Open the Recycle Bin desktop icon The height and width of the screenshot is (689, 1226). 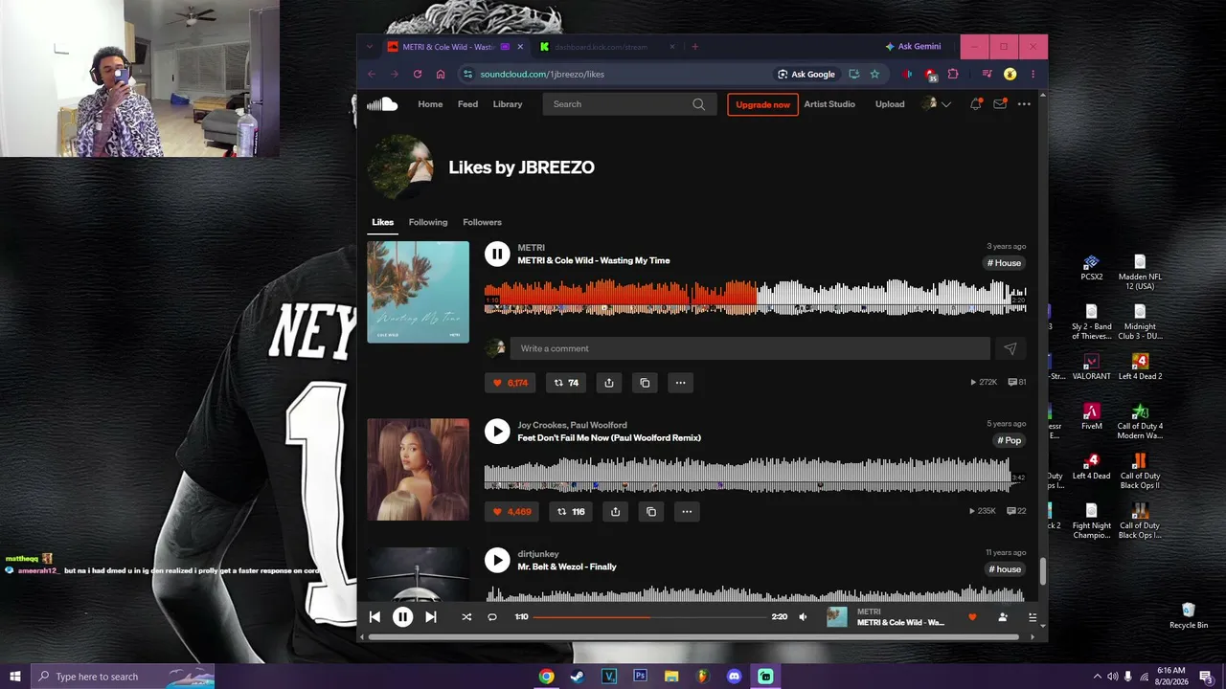1189,615
